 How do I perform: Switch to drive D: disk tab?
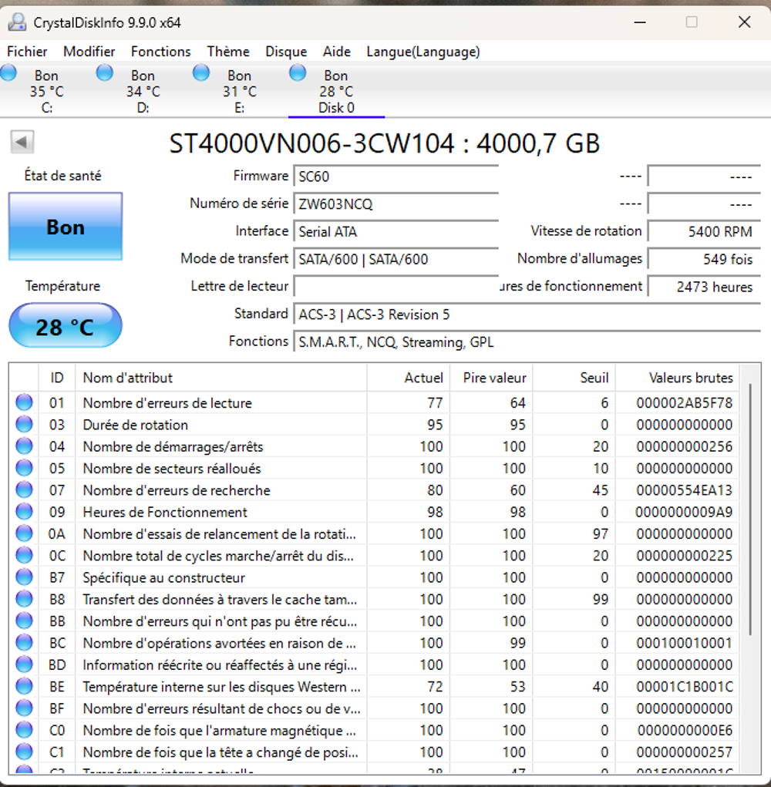143,91
